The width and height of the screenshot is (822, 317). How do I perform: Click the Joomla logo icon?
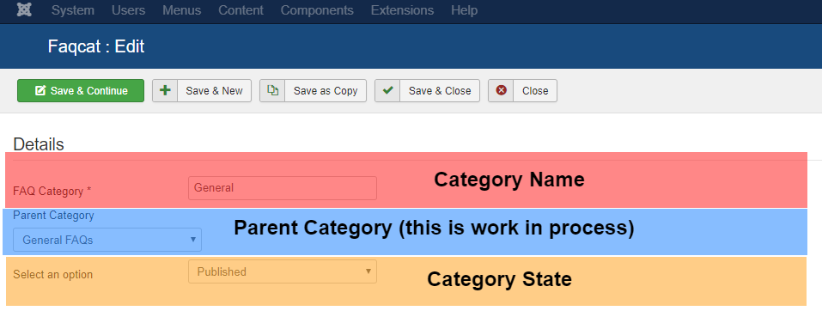tap(24, 10)
